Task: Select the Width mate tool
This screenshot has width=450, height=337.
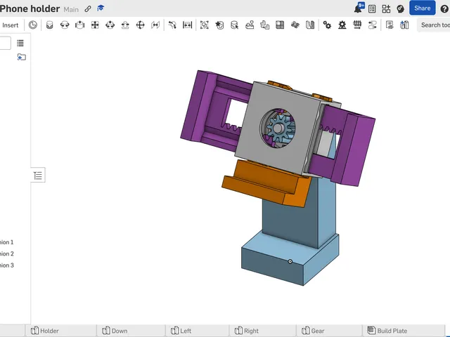Action: [188, 25]
